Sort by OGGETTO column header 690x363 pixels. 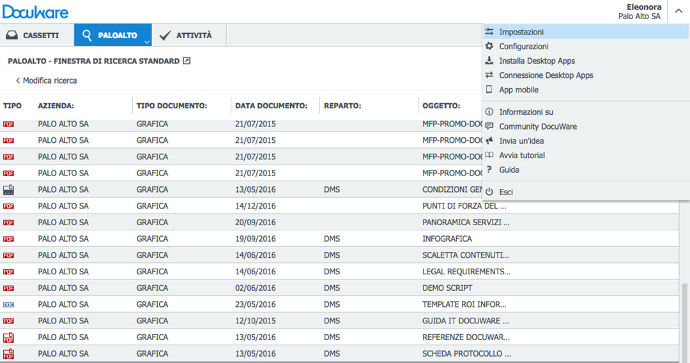coord(441,105)
